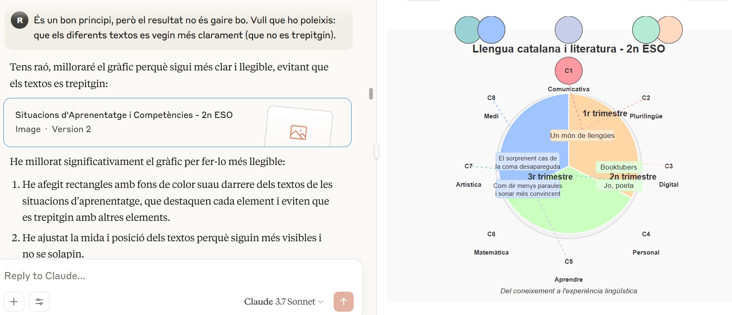Click the plus attachment icon
732x315 pixels.
(14, 301)
